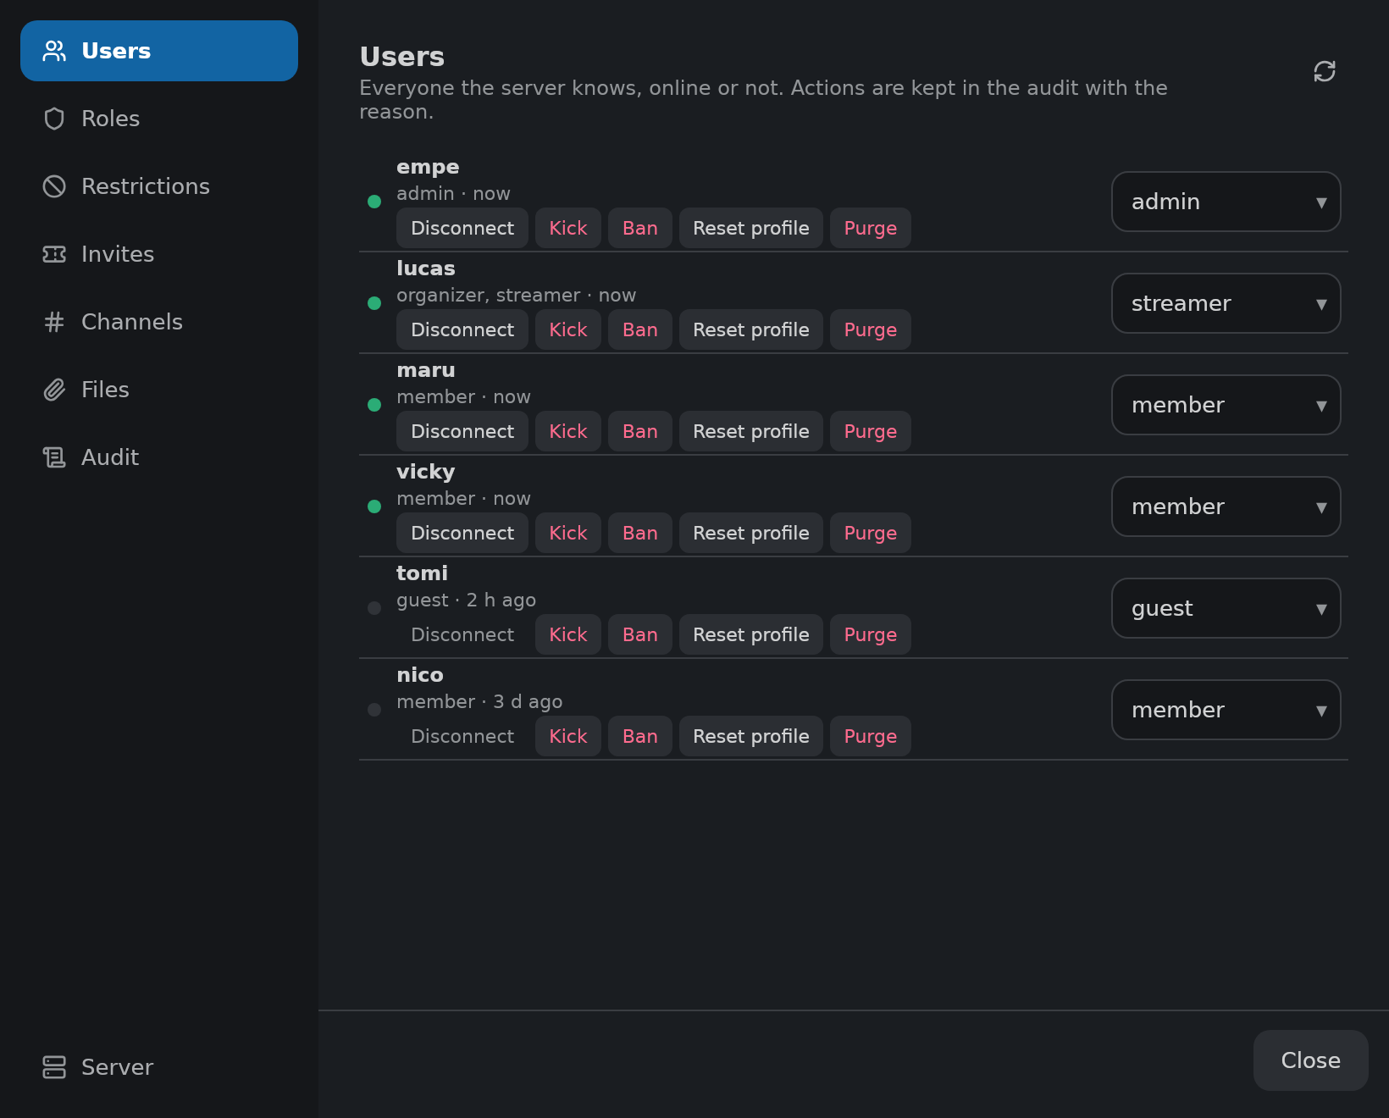Click the Server rack icon
The width and height of the screenshot is (1389, 1118).
(54, 1067)
